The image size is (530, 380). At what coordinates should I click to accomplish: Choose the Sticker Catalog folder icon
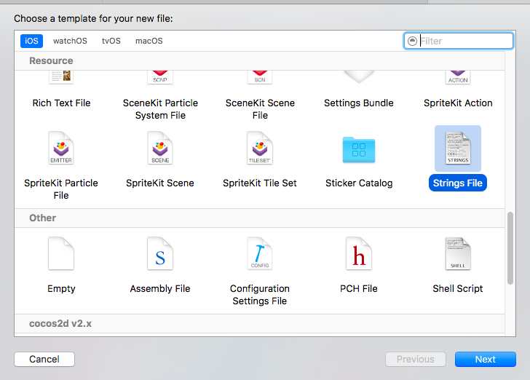click(x=358, y=149)
